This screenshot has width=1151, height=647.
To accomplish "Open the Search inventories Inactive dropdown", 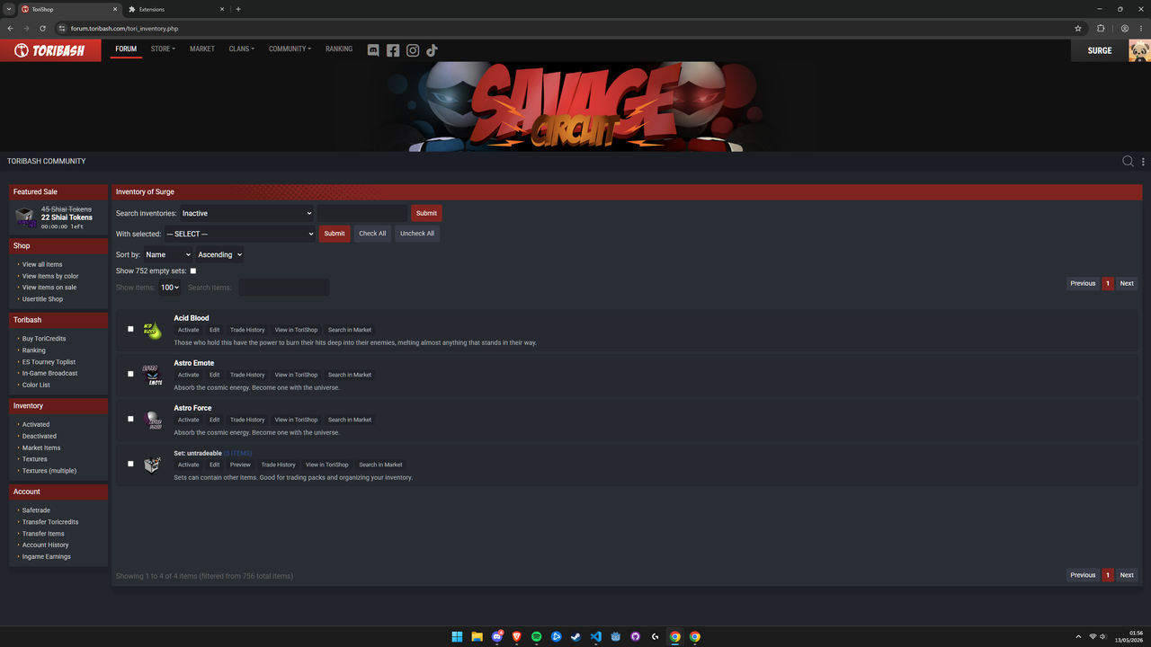I will point(246,213).
